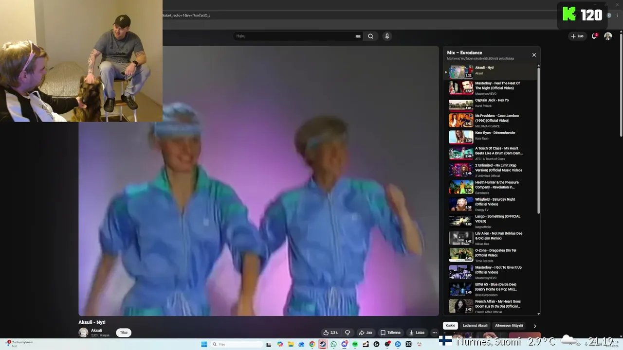This screenshot has height=350, width=623.
Task: Select French Affair - My Heart Goes Boom
Action: click(x=490, y=306)
